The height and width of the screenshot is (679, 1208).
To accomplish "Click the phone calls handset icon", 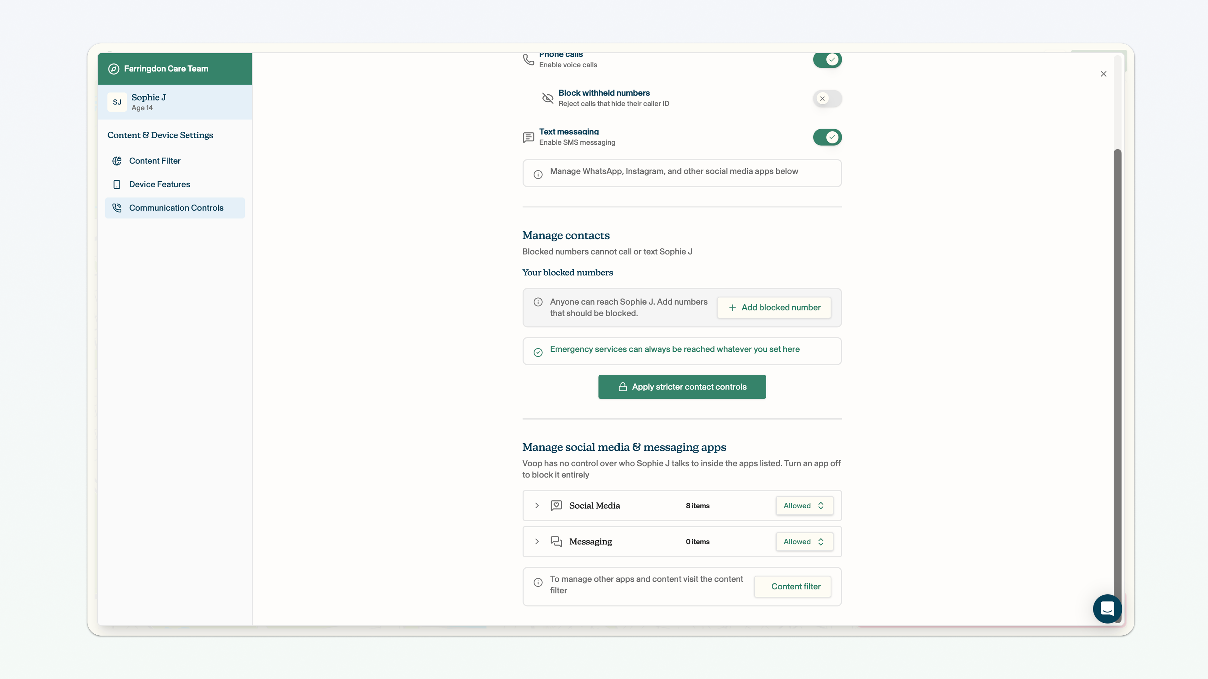I will 528,59.
